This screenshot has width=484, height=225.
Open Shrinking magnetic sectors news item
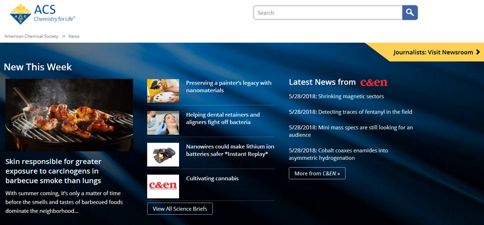[x=336, y=96]
